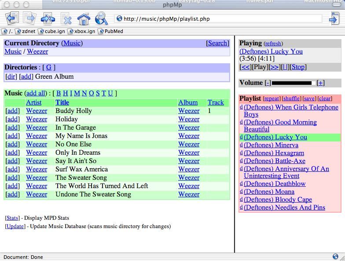Go to the Home page icon

click(84, 19)
